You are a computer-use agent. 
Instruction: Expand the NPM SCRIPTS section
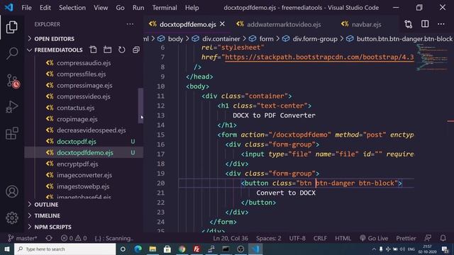coord(52,227)
